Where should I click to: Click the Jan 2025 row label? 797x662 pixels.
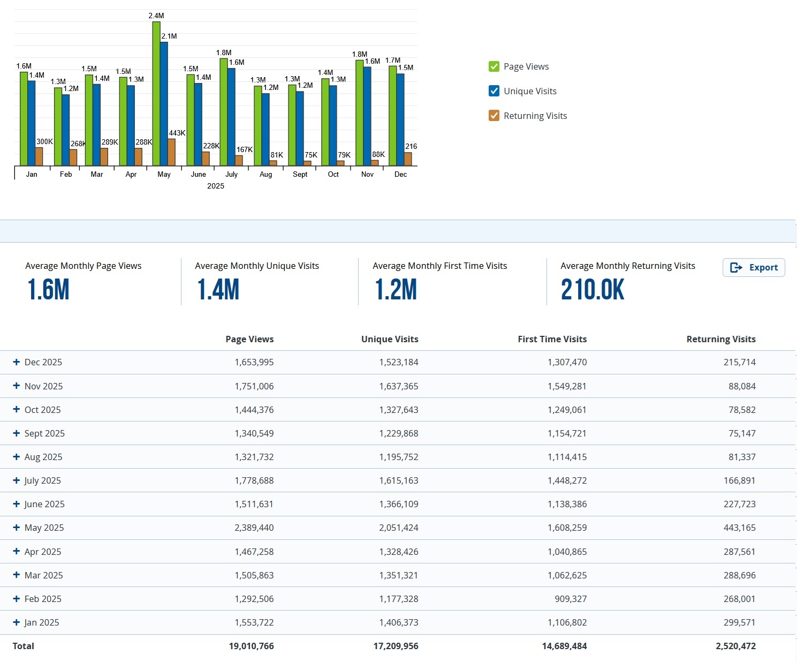click(42, 622)
